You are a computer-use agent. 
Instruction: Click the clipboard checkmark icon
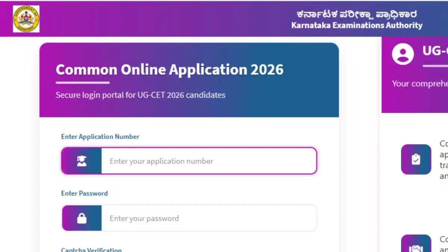416,159
